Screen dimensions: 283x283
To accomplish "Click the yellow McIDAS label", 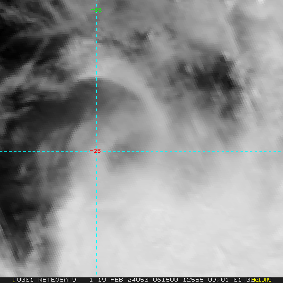I will pyautogui.click(x=262, y=280).
